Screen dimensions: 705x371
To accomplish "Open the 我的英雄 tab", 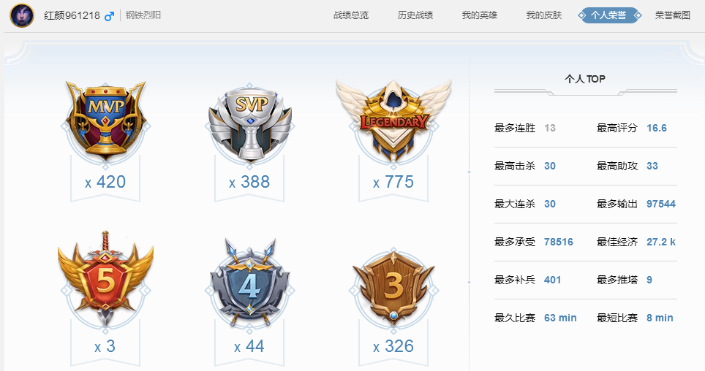I will (x=479, y=15).
